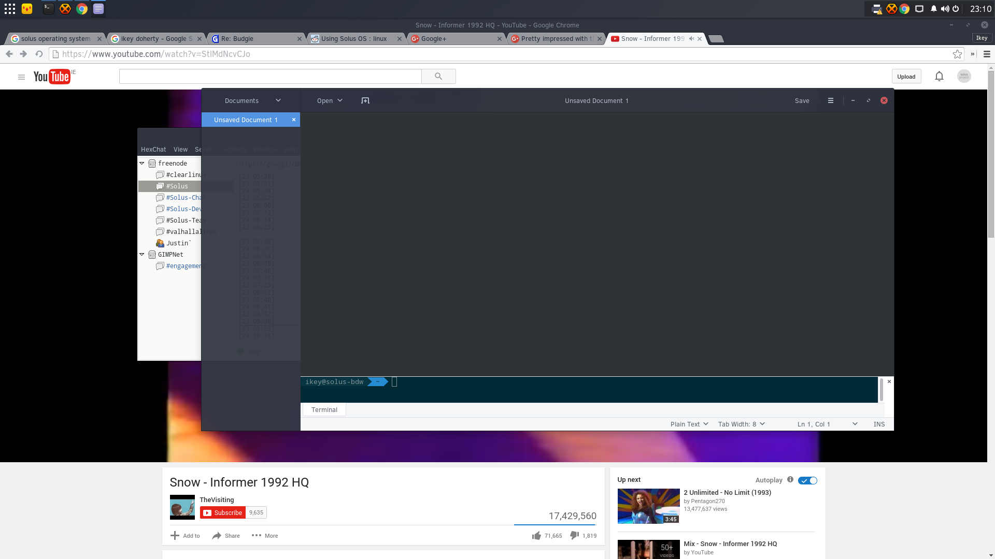
Task: Like the video with thumbs up
Action: pos(536,536)
